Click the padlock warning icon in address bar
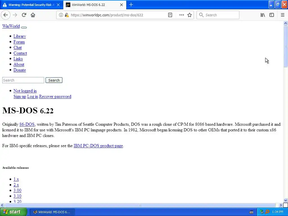Viewport: 288px width, 216px height. pyautogui.click(x=67, y=15)
